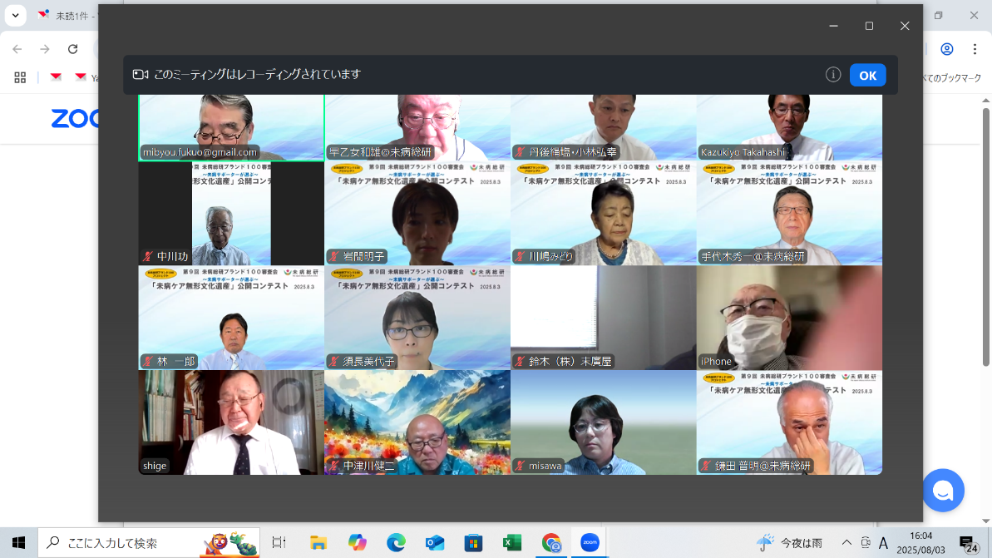This screenshot has width=992, height=558.
Task: Select the 中津川健二 participant video
Action: point(417,422)
